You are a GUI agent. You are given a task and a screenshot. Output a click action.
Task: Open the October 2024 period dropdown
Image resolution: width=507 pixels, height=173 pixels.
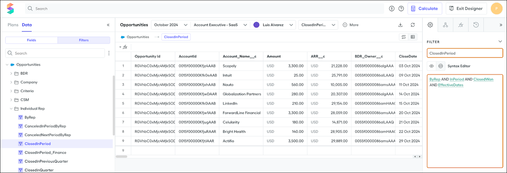(x=170, y=25)
